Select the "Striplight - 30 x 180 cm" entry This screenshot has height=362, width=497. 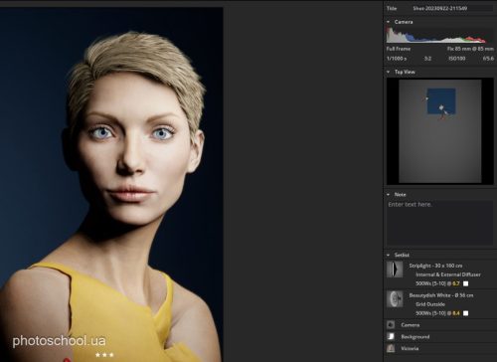(x=435, y=266)
